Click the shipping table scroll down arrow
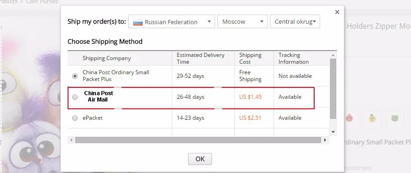This screenshot has width=411, height=173. pos(333,132)
